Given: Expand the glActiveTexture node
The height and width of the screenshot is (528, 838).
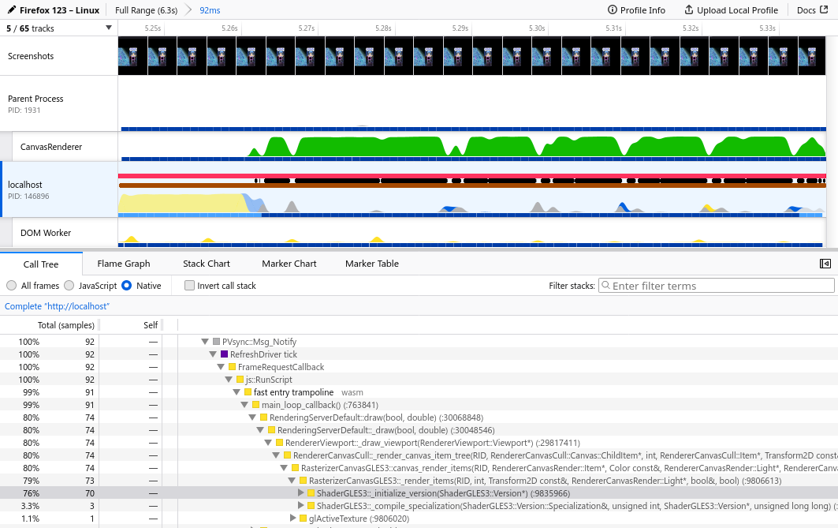Looking at the screenshot, I should point(293,519).
